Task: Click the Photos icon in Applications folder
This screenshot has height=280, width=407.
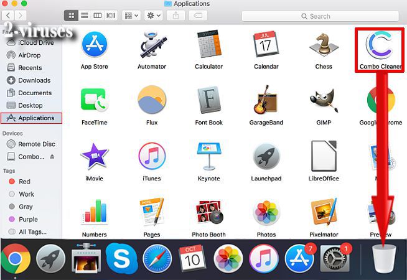Action: [x=266, y=213]
